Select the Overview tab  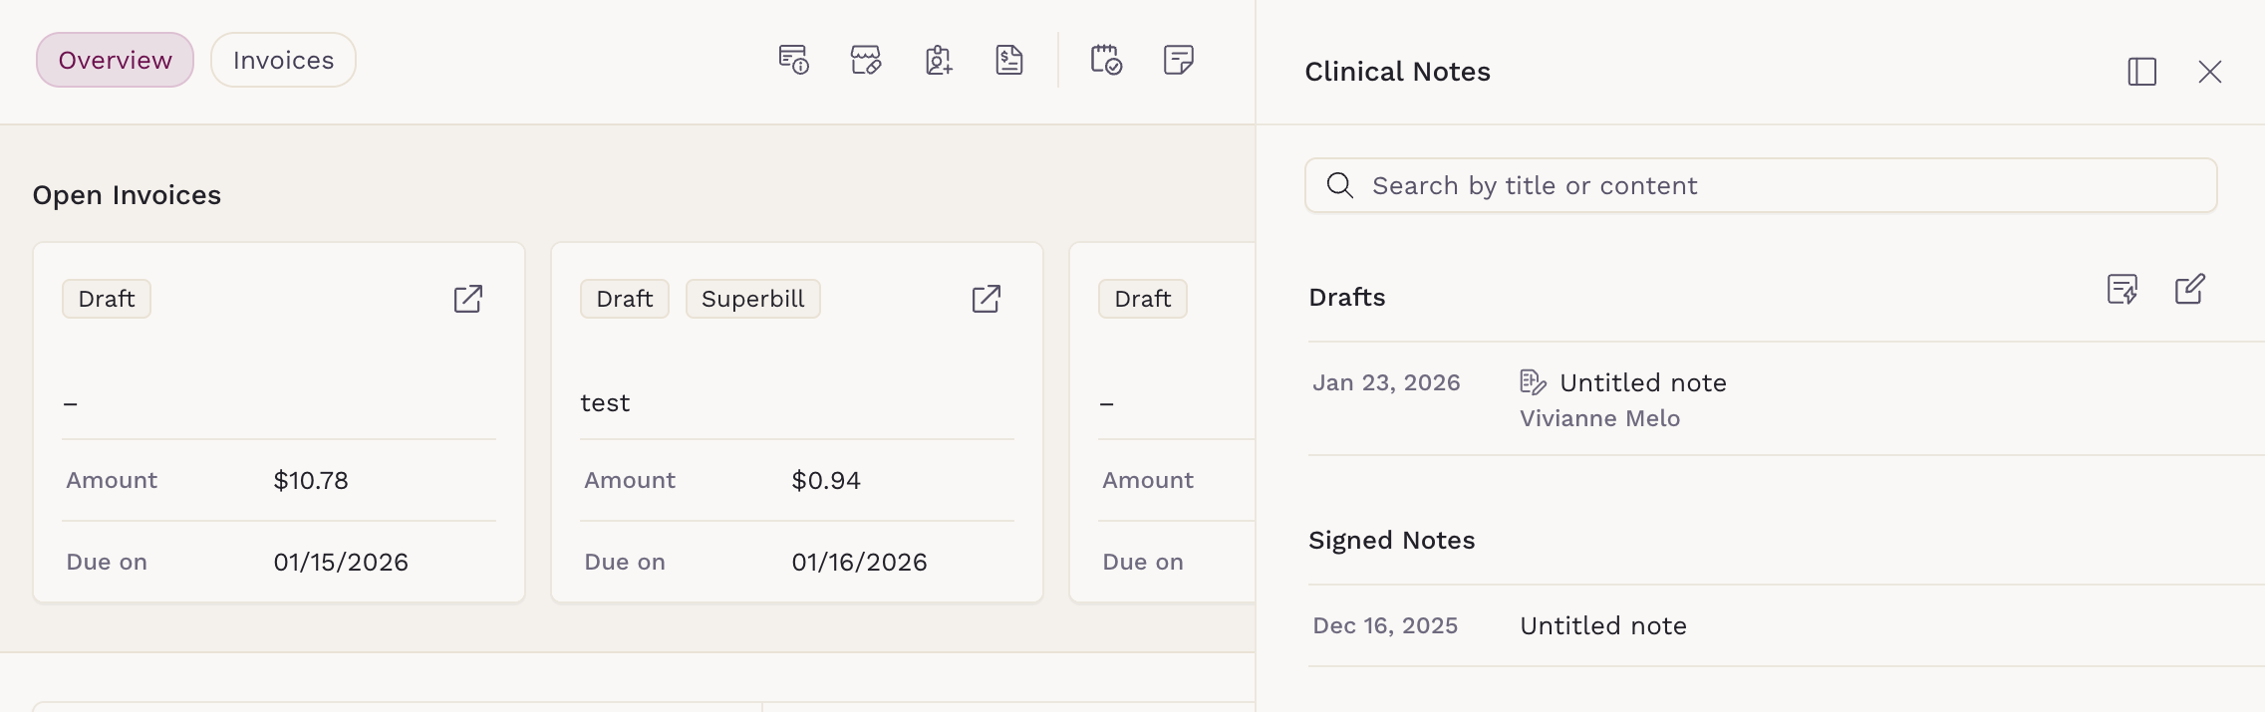115,60
